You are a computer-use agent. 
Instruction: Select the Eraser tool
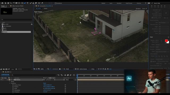point(36,3)
